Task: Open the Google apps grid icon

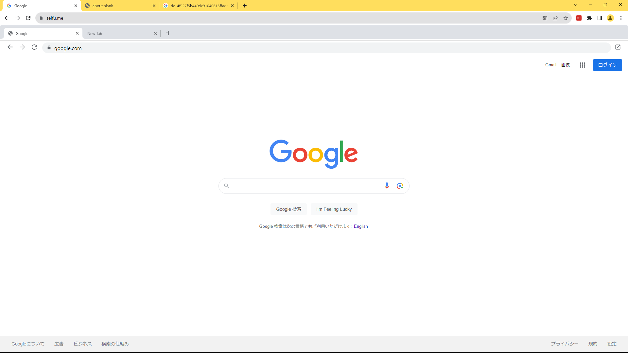Action: click(x=582, y=65)
